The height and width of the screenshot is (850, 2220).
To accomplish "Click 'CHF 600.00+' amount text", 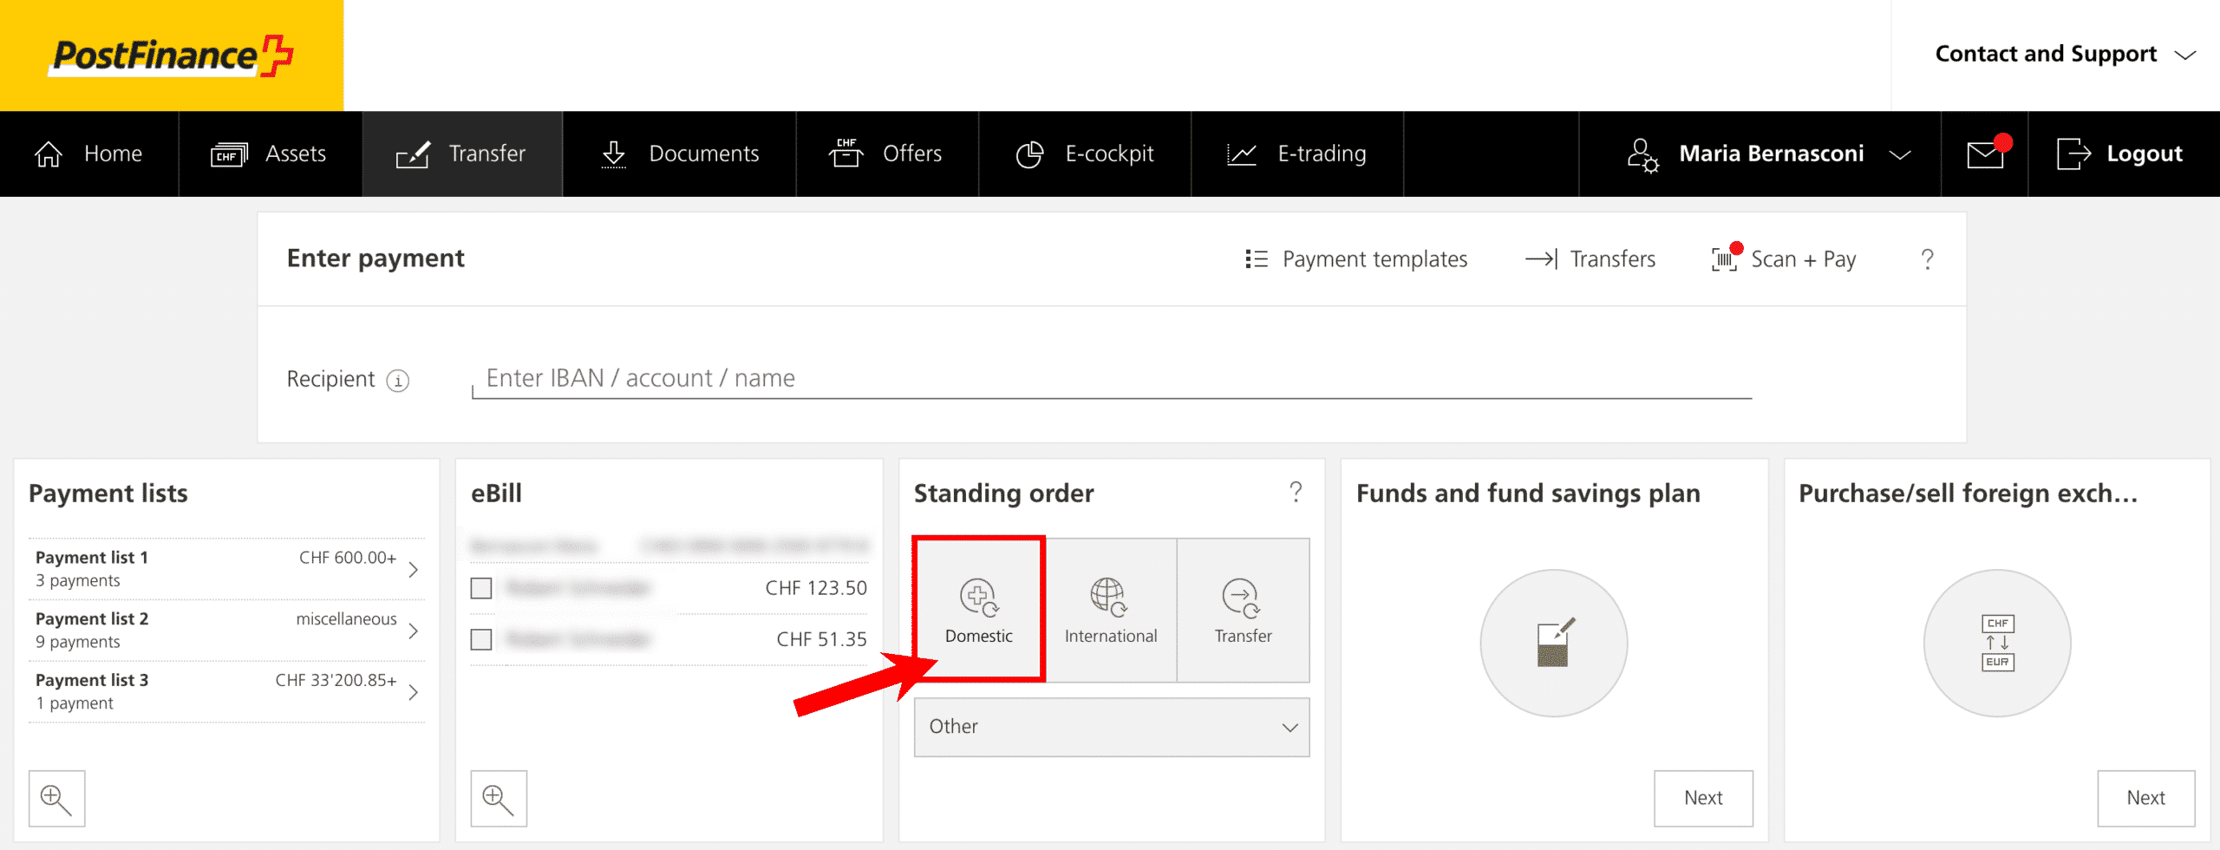I will [348, 558].
